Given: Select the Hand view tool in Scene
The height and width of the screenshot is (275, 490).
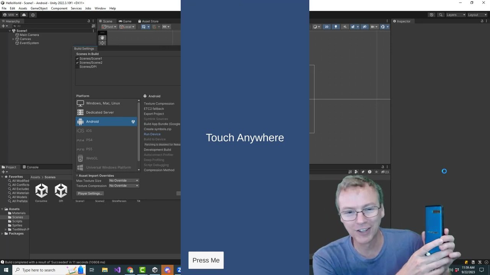Looking at the screenshot, I should tap(102, 37).
